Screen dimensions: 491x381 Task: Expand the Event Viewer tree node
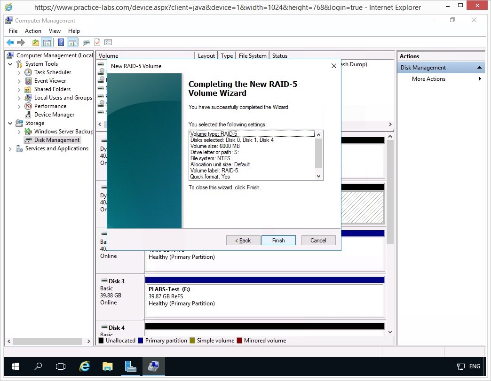(x=19, y=81)
